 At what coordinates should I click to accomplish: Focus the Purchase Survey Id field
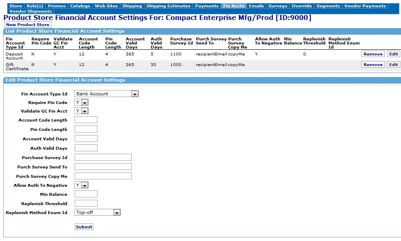point(103,157)
